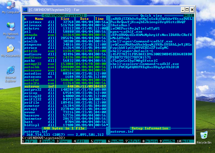
Task: Click the Size column header
Action: (x=65, y=19)
